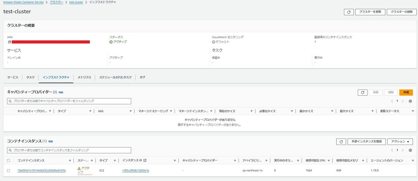Sort by 最小サイズ column

pos(332,111)
